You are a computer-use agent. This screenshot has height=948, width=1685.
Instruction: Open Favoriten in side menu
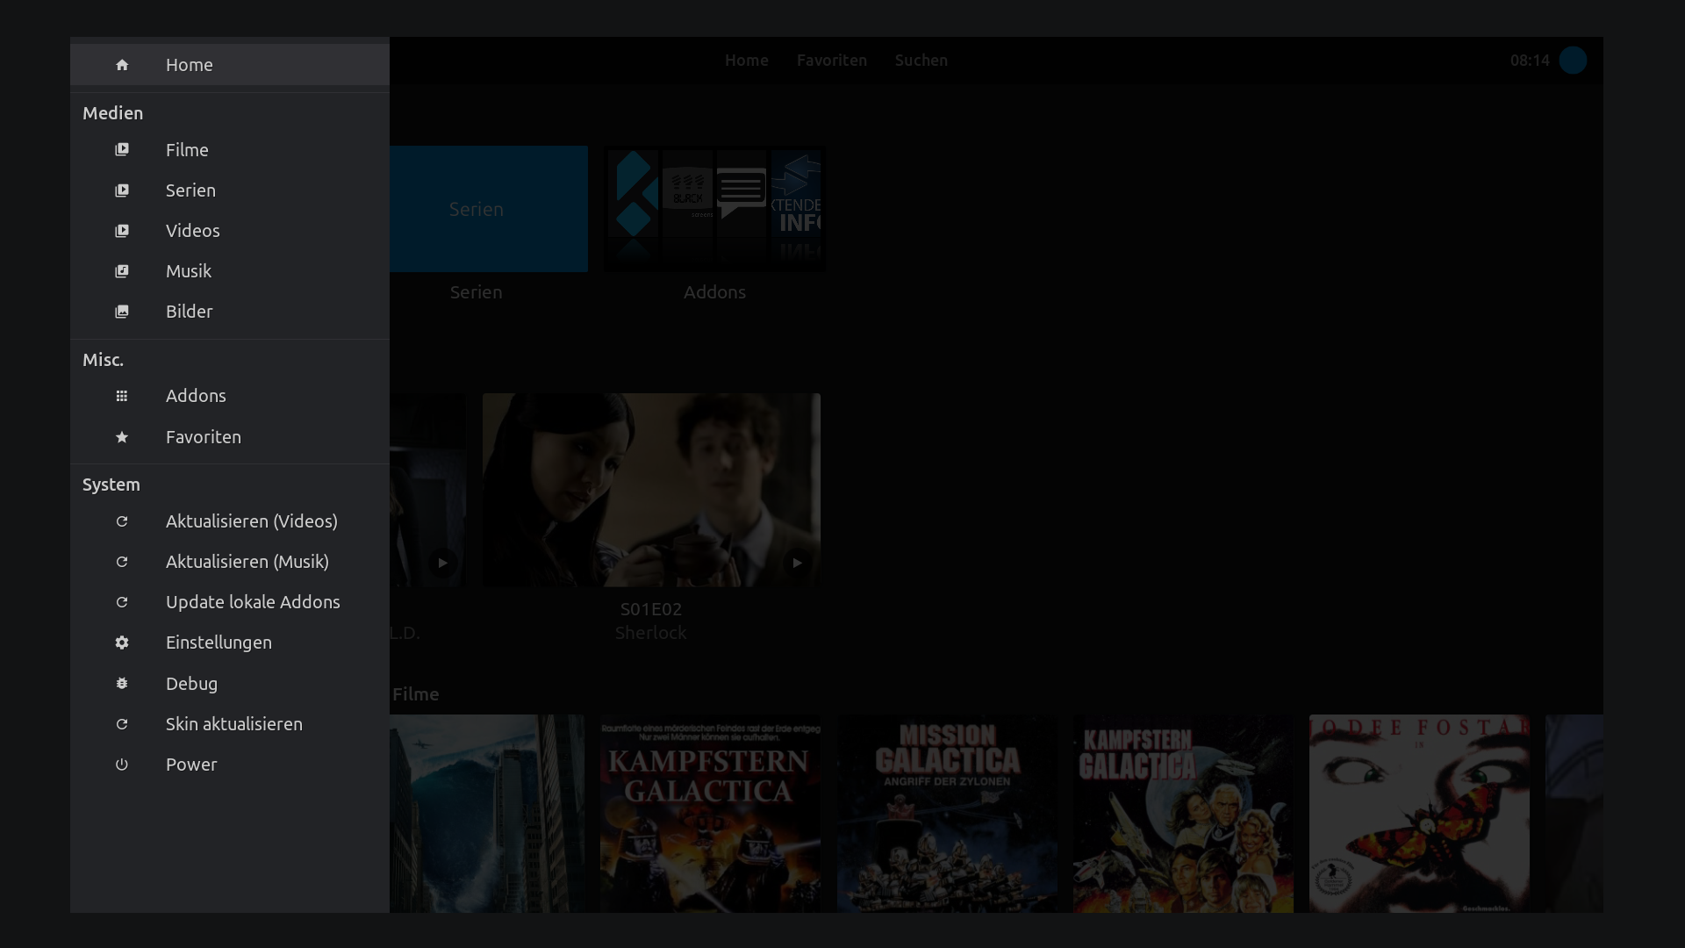(230, 437)
